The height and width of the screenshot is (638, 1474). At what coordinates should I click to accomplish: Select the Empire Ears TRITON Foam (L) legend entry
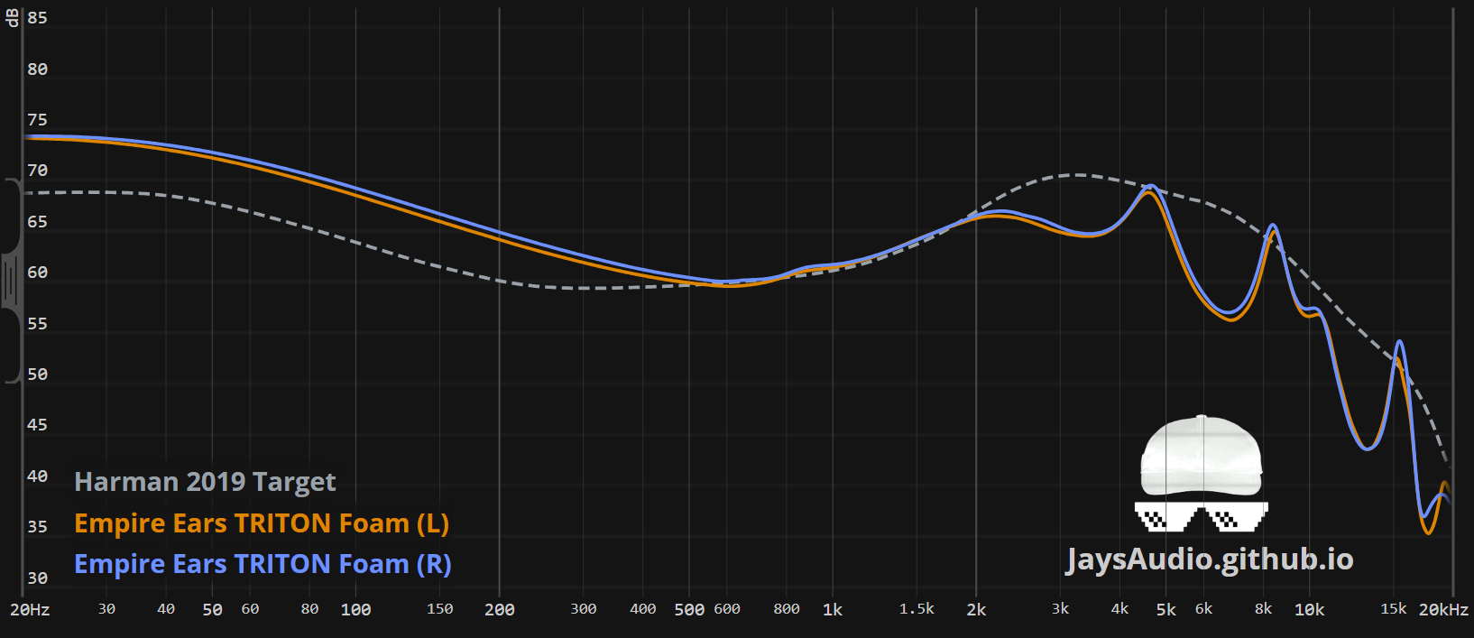point(262,523)
